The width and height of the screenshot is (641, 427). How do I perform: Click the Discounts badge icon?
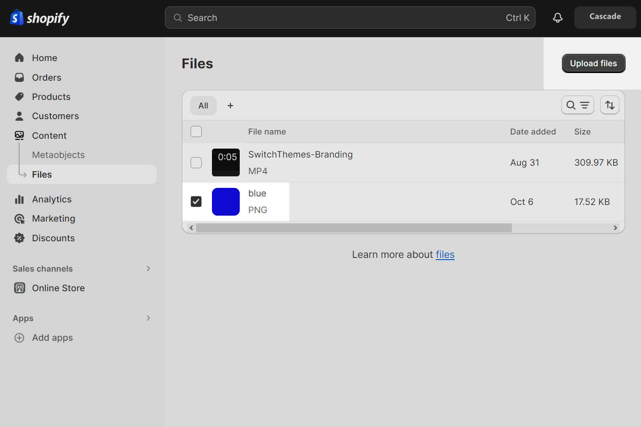pos(19,238)
